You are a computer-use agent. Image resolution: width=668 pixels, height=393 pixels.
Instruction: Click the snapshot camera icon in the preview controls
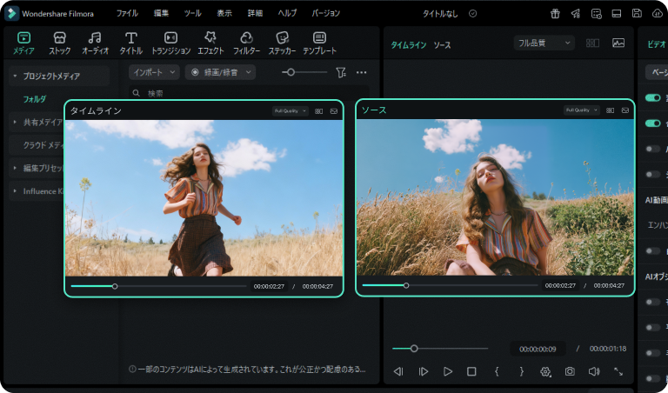(x=570, y=371)
